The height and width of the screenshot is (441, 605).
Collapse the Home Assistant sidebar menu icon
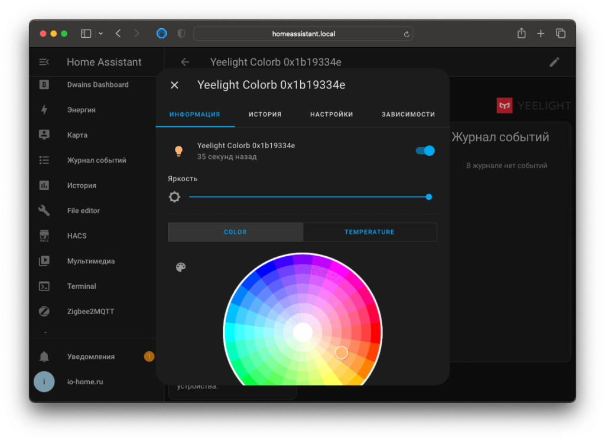[44, 62]
